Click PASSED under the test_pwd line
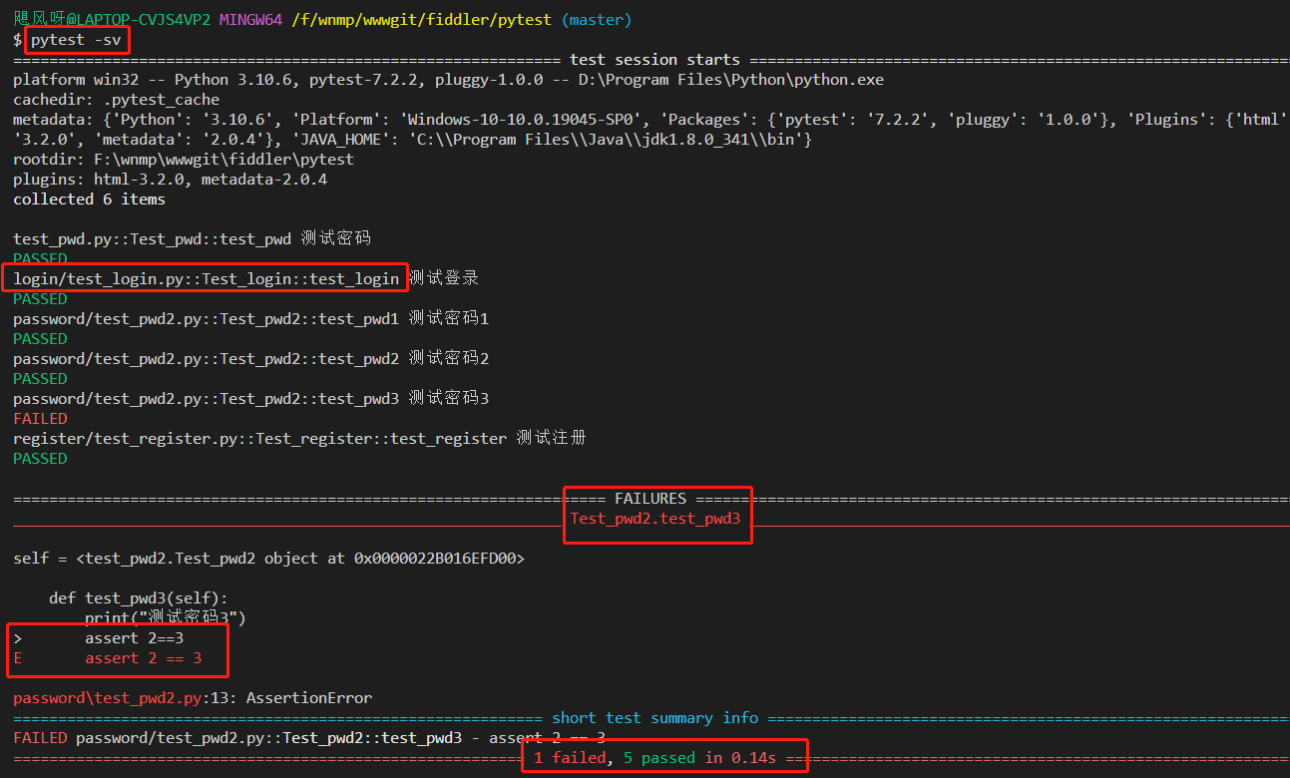Image resolution: width=1290 pixels, height=778 pixels. pos(40,259)
